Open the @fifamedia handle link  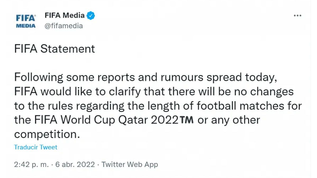(x=64, y=26)
